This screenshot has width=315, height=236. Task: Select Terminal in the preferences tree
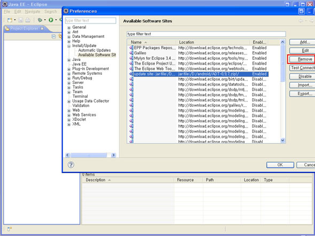(80, 97)
